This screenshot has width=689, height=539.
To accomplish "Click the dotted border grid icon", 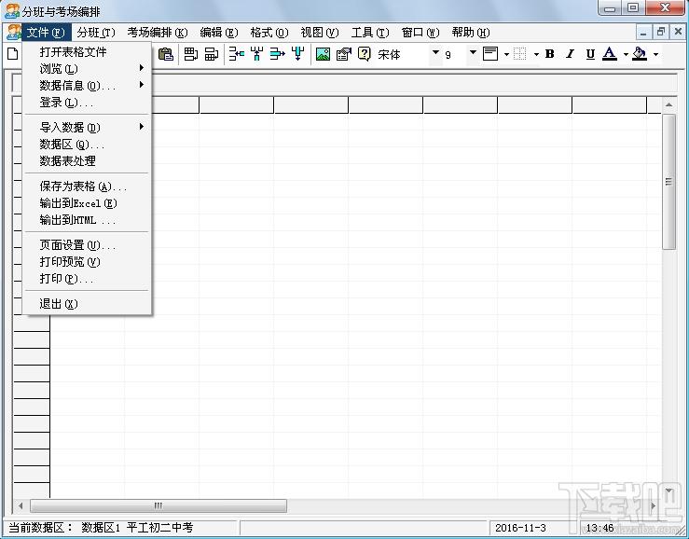I will pyautogui.click(x=520, y=54).
